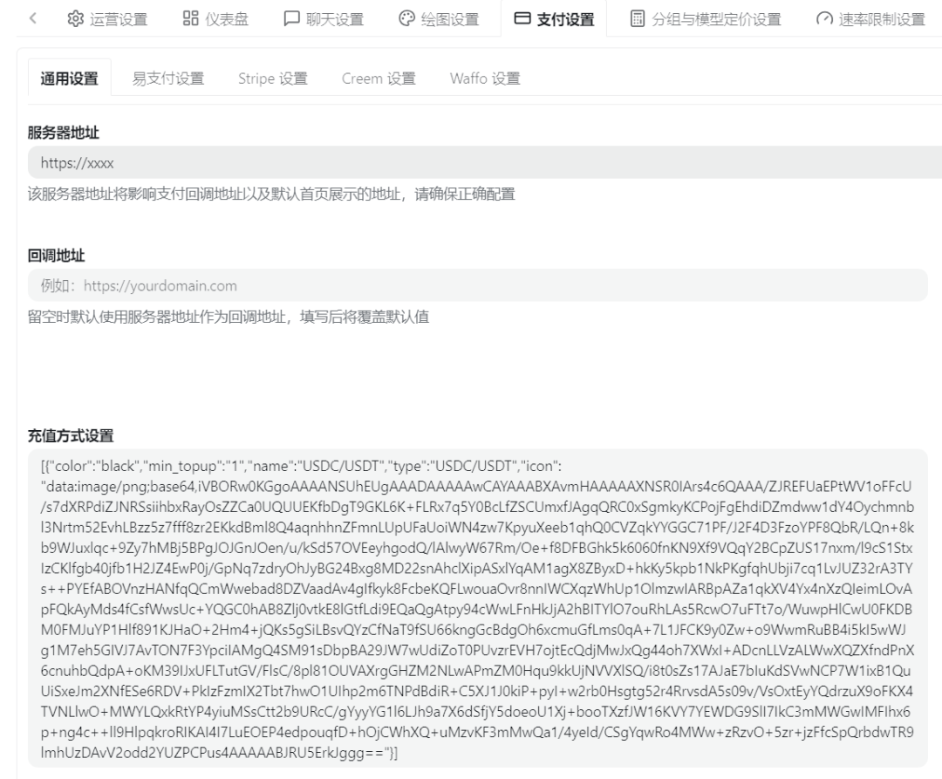Click inside the 充值方式设置 JSON textarea
The height and width of the screenshot is (779, 942).
[x=478, y=608]
